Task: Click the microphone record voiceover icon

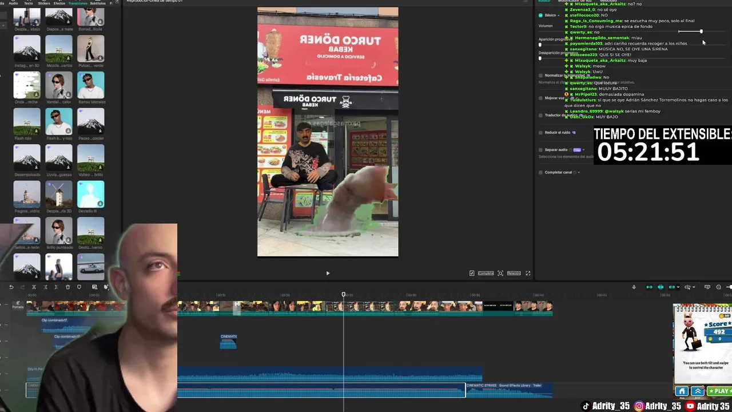Action: coord(634,287)
